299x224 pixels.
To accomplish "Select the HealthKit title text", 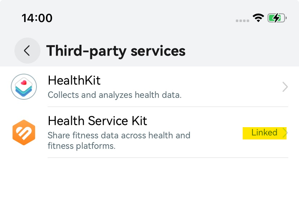I will coord(74,80).
